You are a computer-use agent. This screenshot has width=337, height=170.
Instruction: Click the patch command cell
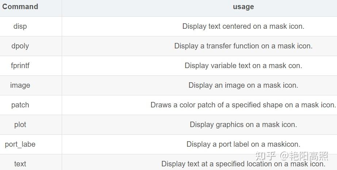coord(20,105)
